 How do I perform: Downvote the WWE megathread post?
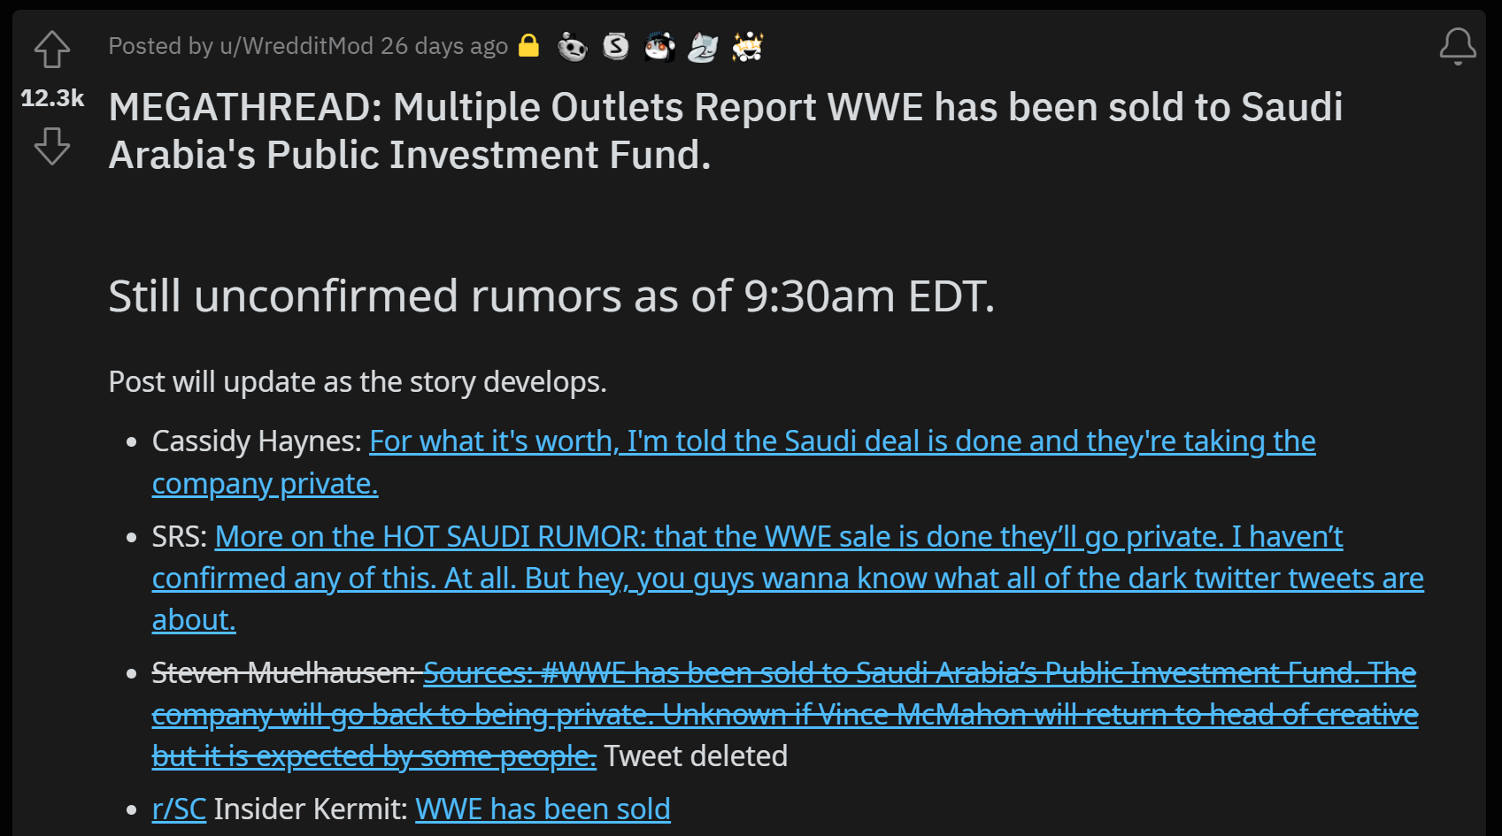click(x=52, y=146)
